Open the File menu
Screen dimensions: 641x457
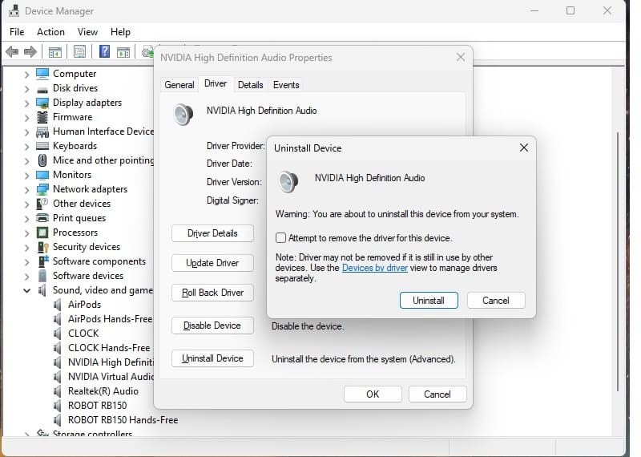17,32
